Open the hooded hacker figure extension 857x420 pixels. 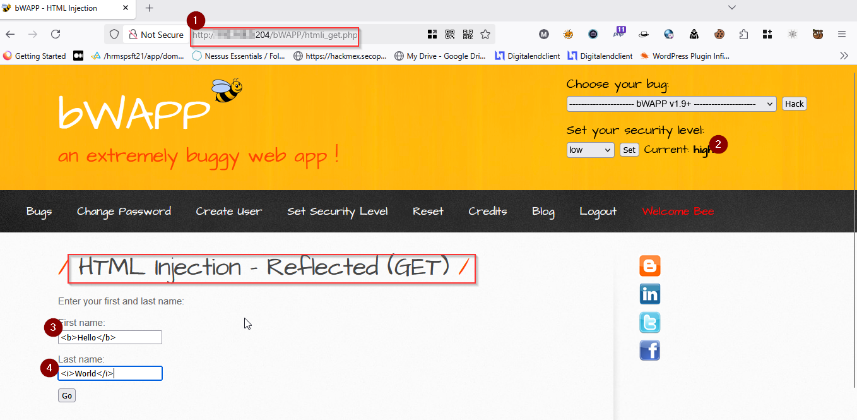pos(694,34)
